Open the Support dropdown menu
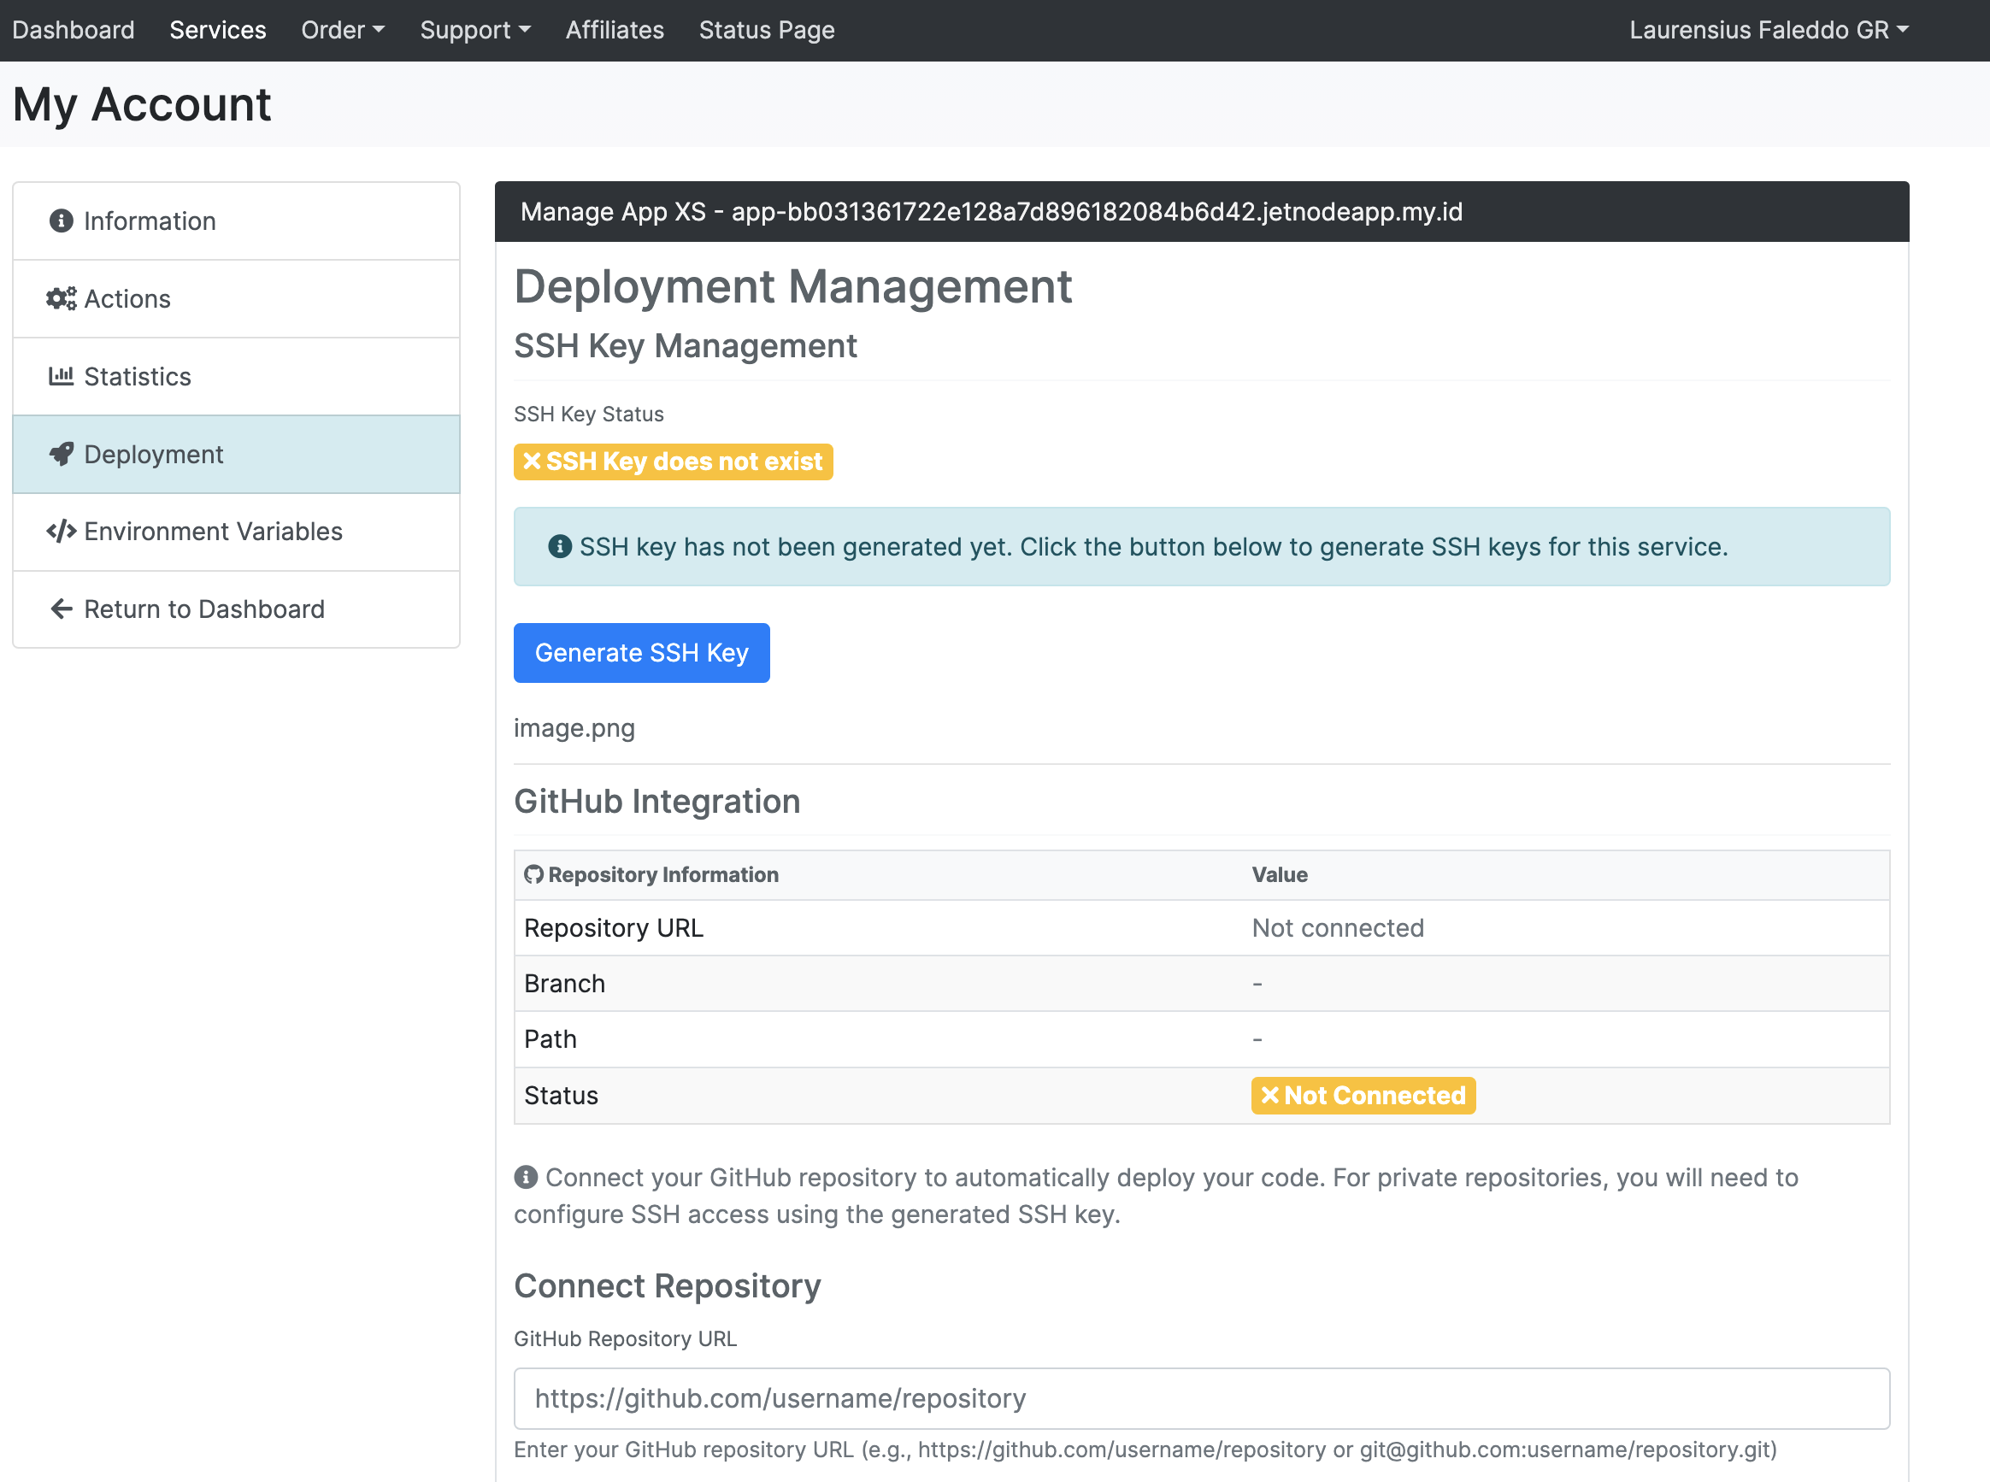This screenshot has height=1482, width=1990. (x=474, y=31)
